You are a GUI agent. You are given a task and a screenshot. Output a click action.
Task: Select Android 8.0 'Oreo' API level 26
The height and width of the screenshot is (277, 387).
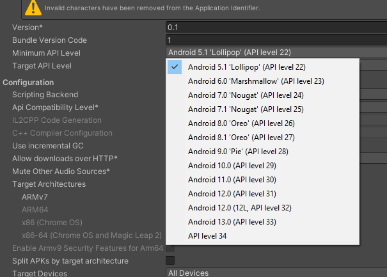click(x=241, y=123)
